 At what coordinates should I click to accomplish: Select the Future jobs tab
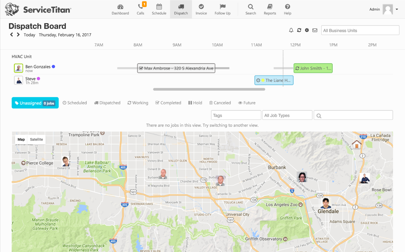[247, 103]
